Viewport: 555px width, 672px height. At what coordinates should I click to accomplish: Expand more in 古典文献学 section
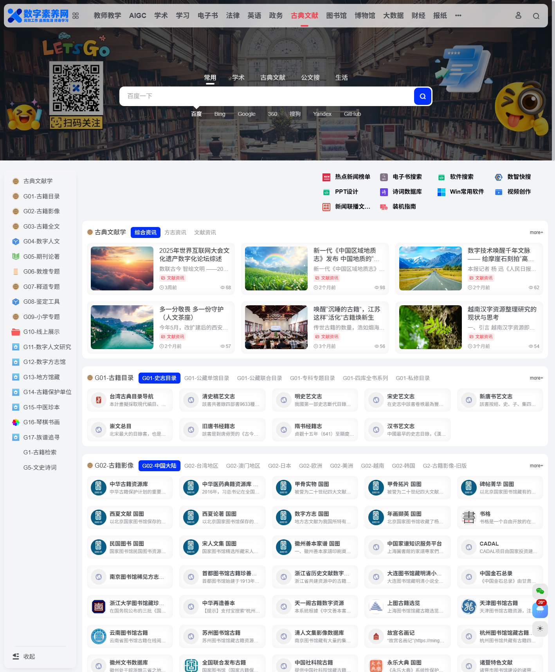(x=536, y=232)
